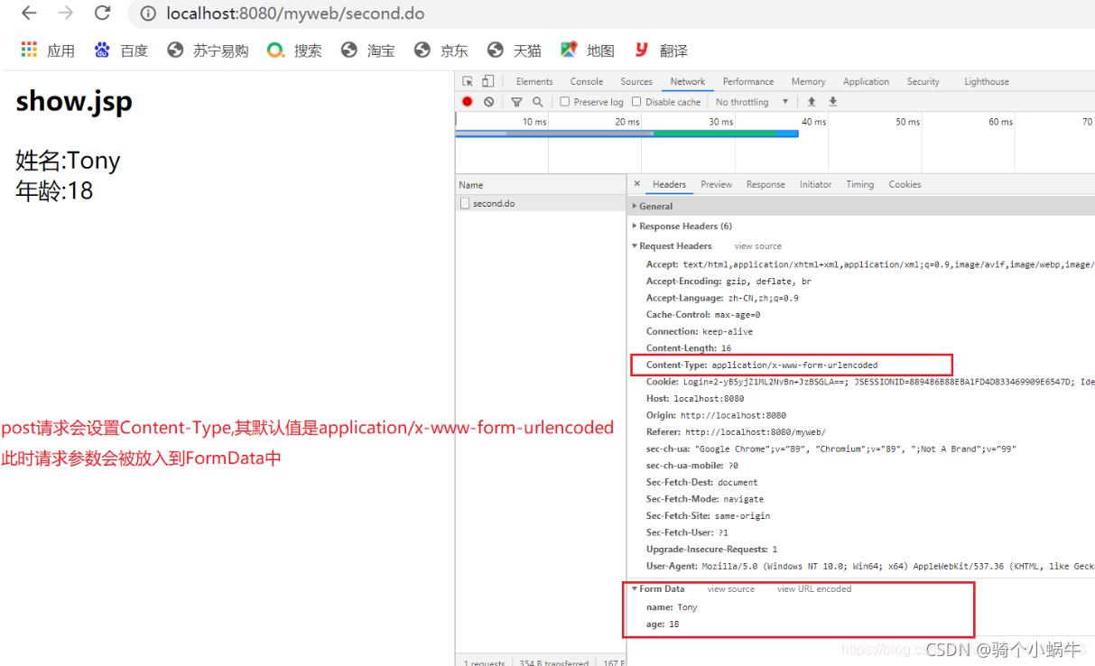Open the Response tab for second.do
Image resolution: width=1095 pixels, height=666 pixels.
tap(765, 184)
